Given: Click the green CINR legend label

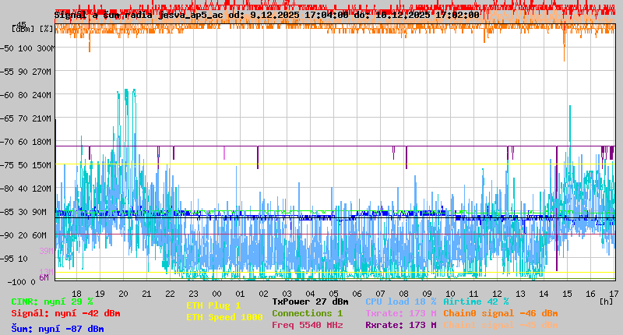Looking at the screenshot, I should (52, 301).
